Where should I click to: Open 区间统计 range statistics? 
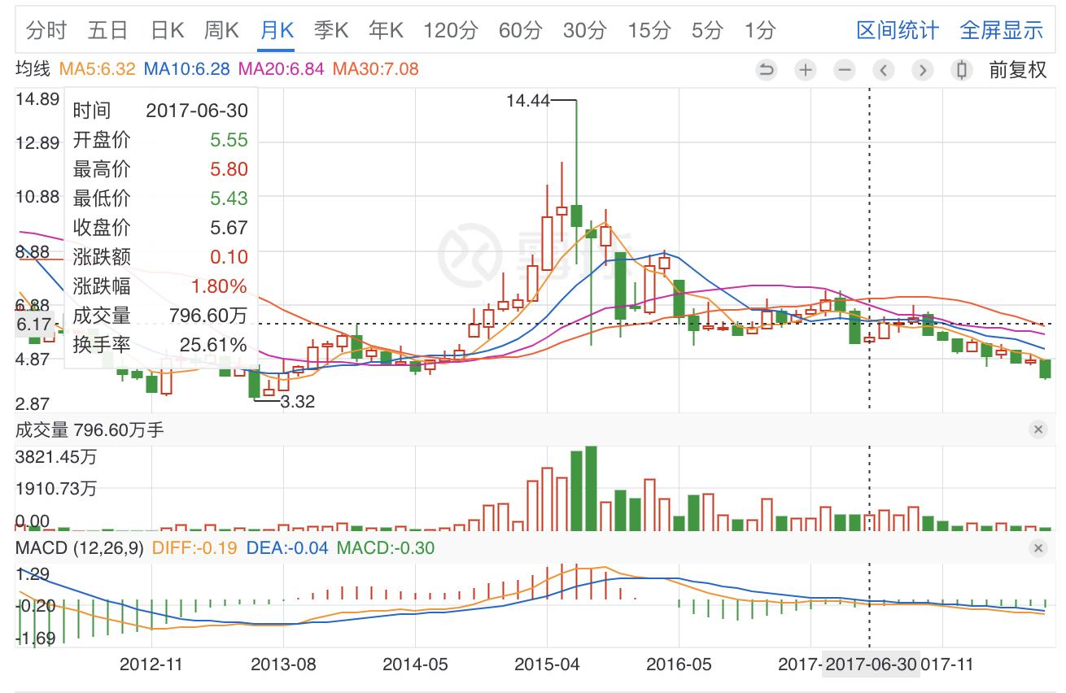[x=898, y=31]
